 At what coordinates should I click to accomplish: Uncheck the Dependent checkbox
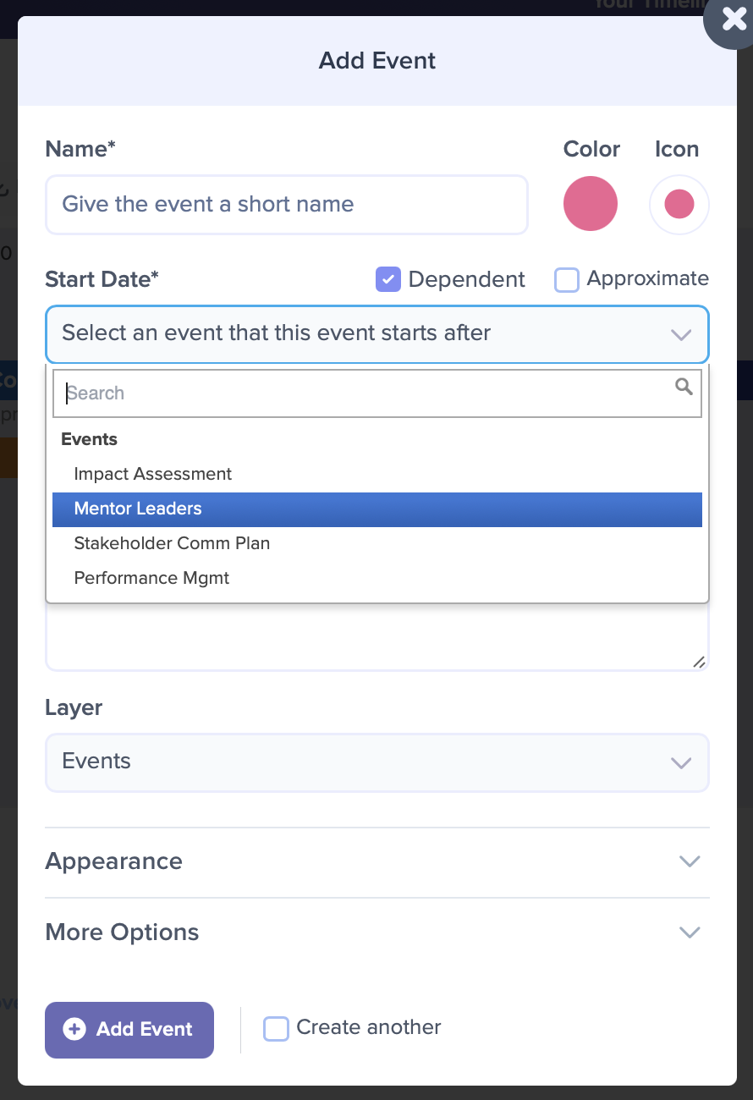(x=387, y=279)
